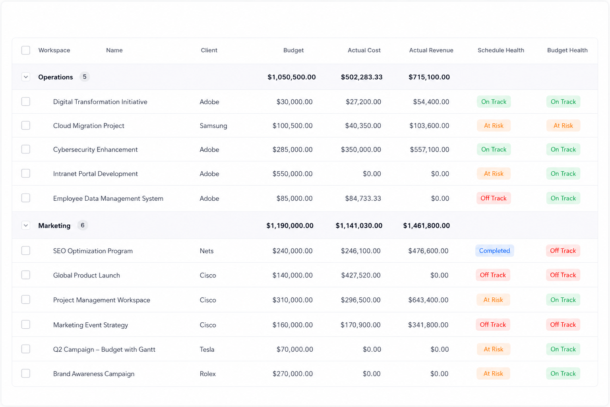
Task: Check the Employee Data Management System checkbox
Action: [26, 198]
